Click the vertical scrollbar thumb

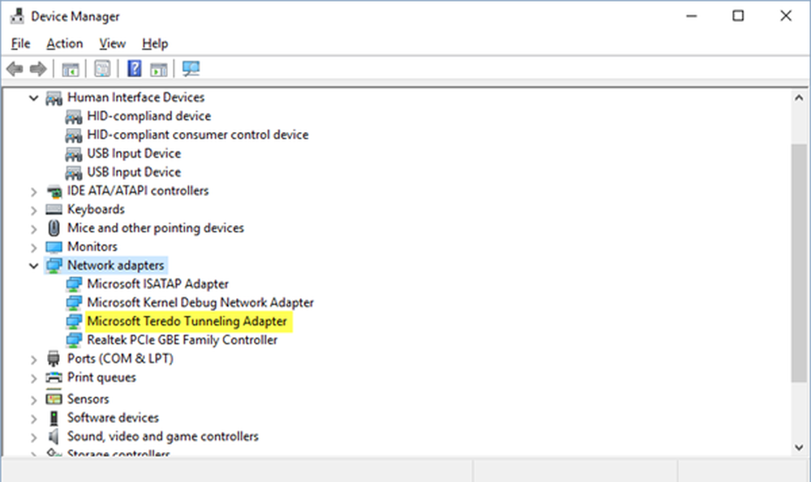pos(799,263)
